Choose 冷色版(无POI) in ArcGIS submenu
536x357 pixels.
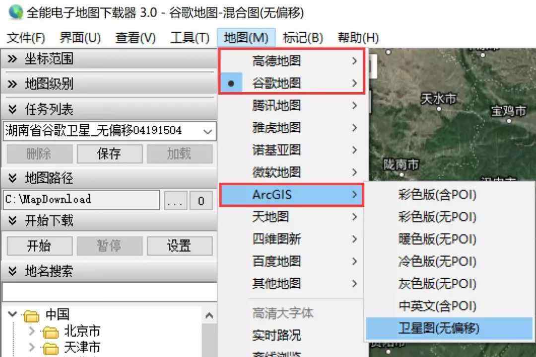tap(449, 261)
